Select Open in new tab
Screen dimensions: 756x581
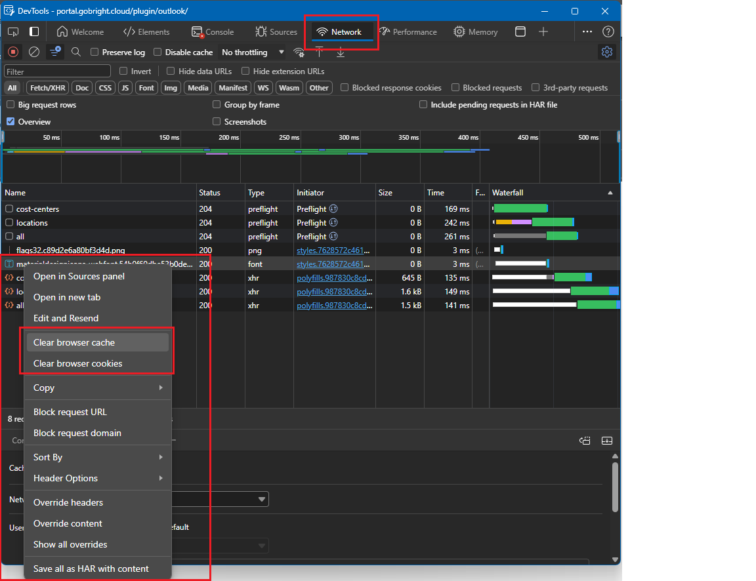click(98, 297)
